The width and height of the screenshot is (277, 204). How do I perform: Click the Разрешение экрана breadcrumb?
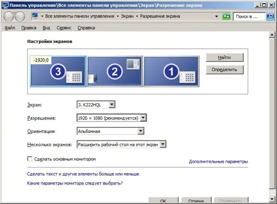160,16
